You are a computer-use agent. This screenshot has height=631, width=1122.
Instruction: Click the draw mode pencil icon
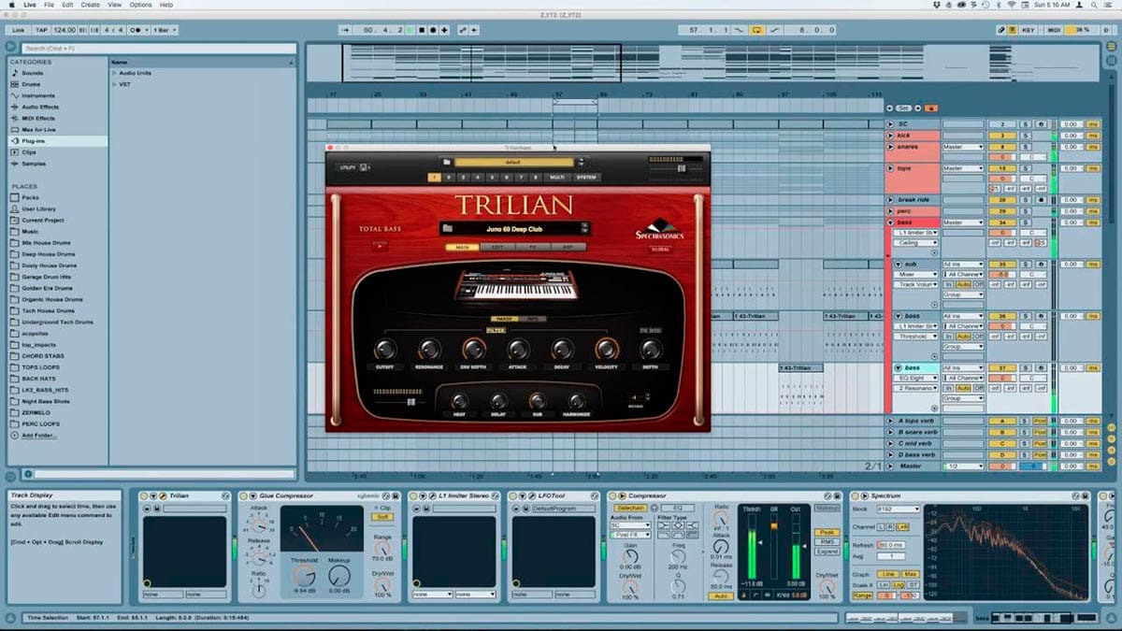click(x=1000, y=30)
